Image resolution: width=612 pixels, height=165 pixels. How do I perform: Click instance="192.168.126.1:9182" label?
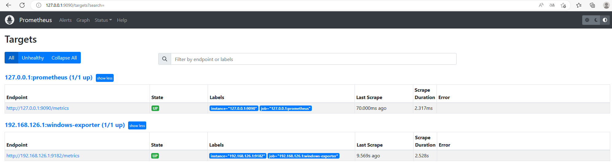pos(238,156)
